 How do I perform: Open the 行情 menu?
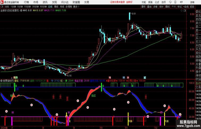26,2
